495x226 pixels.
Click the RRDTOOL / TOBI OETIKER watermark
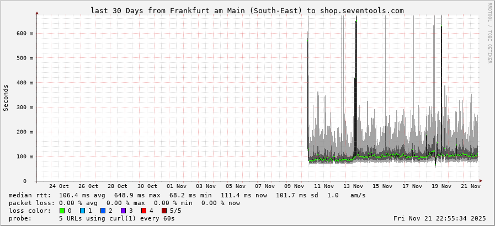point(489,33)
